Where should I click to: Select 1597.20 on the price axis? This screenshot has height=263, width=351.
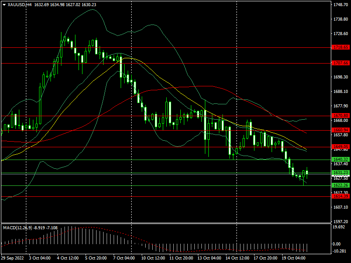pyautogui.click(x=341, y=222)
